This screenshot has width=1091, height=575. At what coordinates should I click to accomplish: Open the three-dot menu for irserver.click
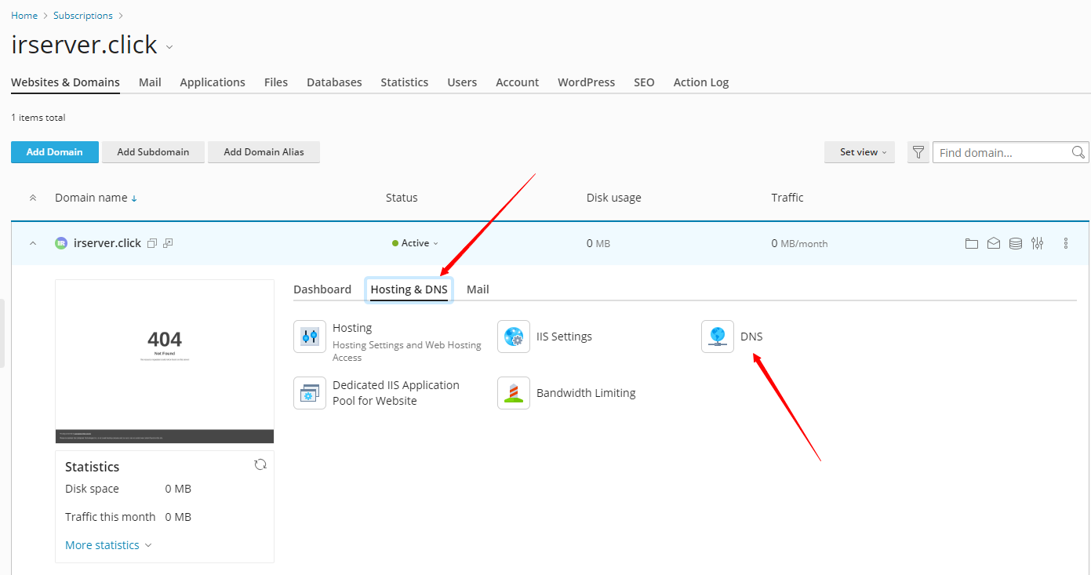point(1065,243)
